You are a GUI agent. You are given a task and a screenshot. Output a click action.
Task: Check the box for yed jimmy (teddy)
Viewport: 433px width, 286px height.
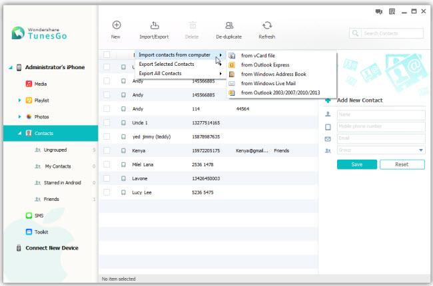107,136
